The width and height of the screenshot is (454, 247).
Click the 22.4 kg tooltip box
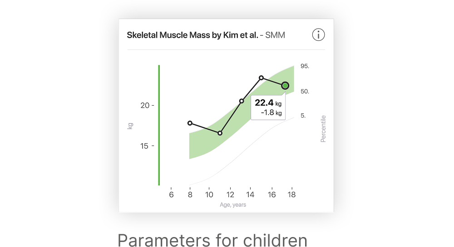268,107
